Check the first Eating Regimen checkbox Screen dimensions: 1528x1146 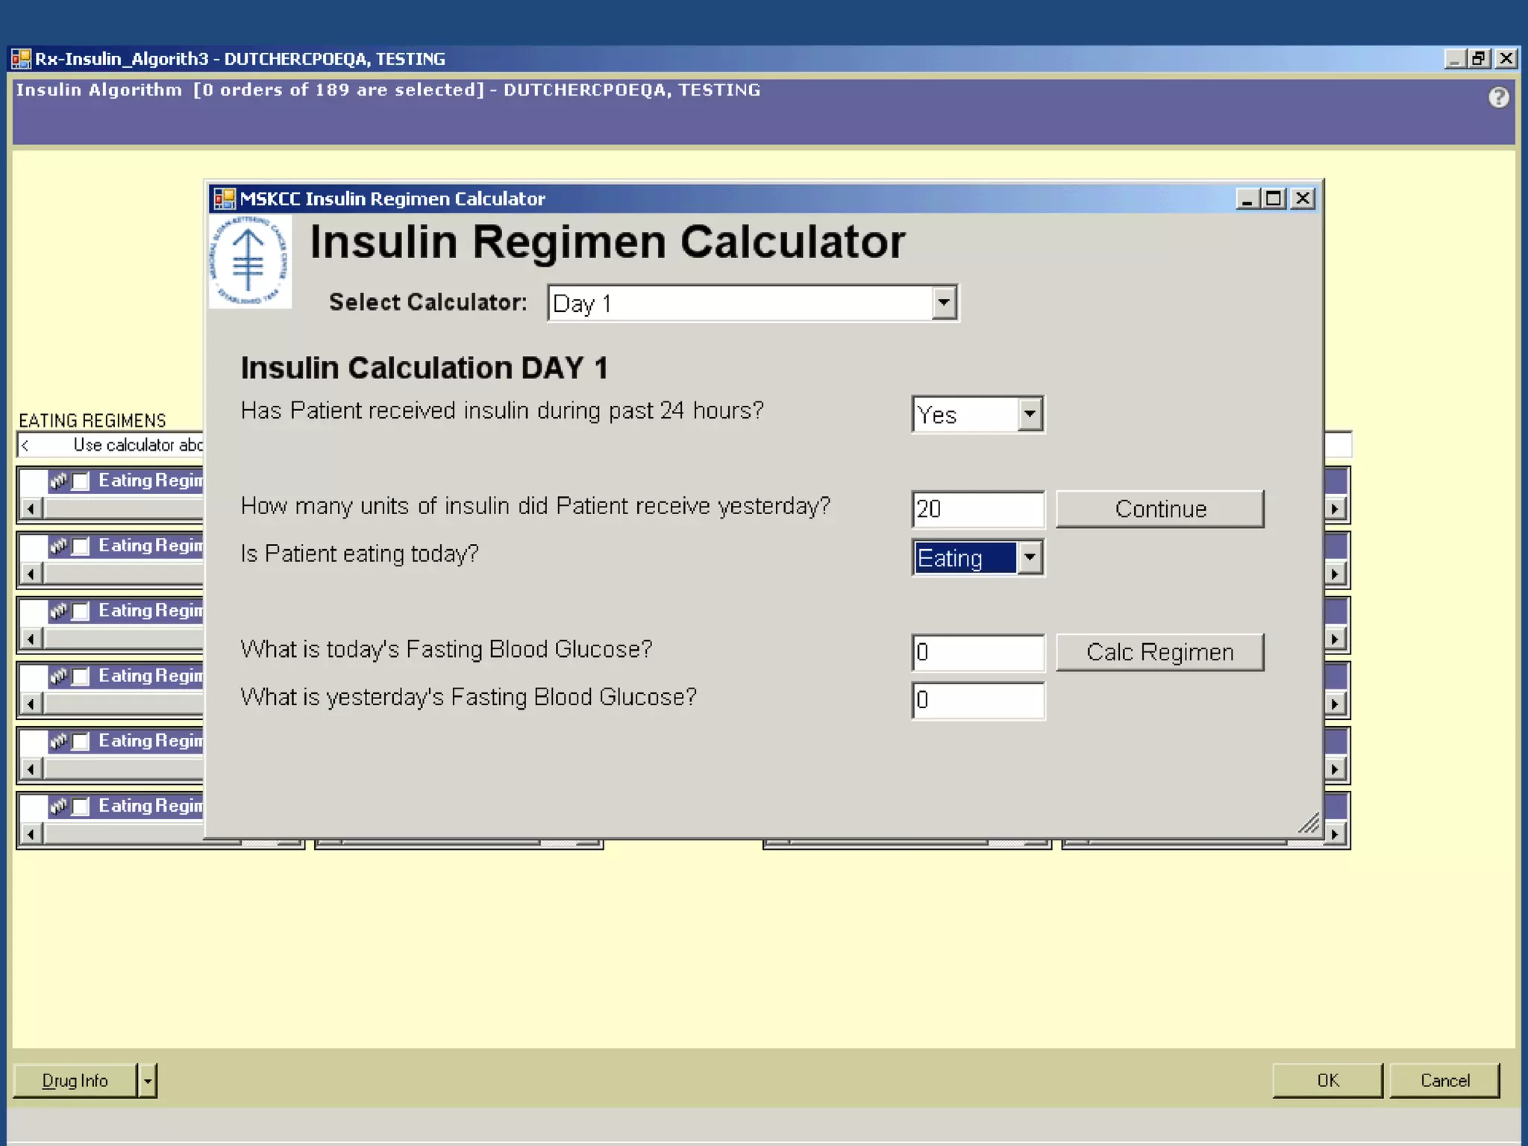tap(81, 481)
